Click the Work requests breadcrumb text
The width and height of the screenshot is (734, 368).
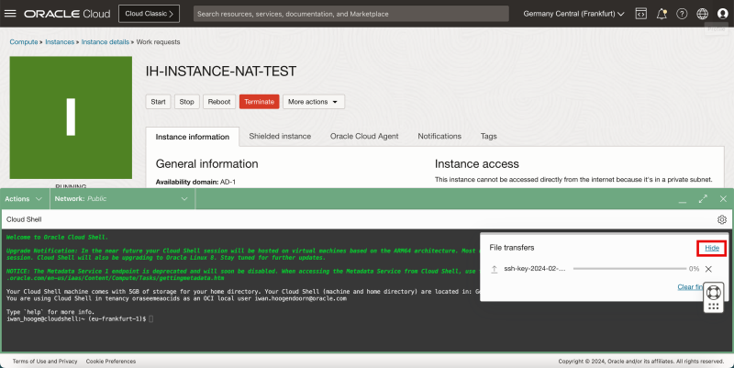tap(158, 41)
